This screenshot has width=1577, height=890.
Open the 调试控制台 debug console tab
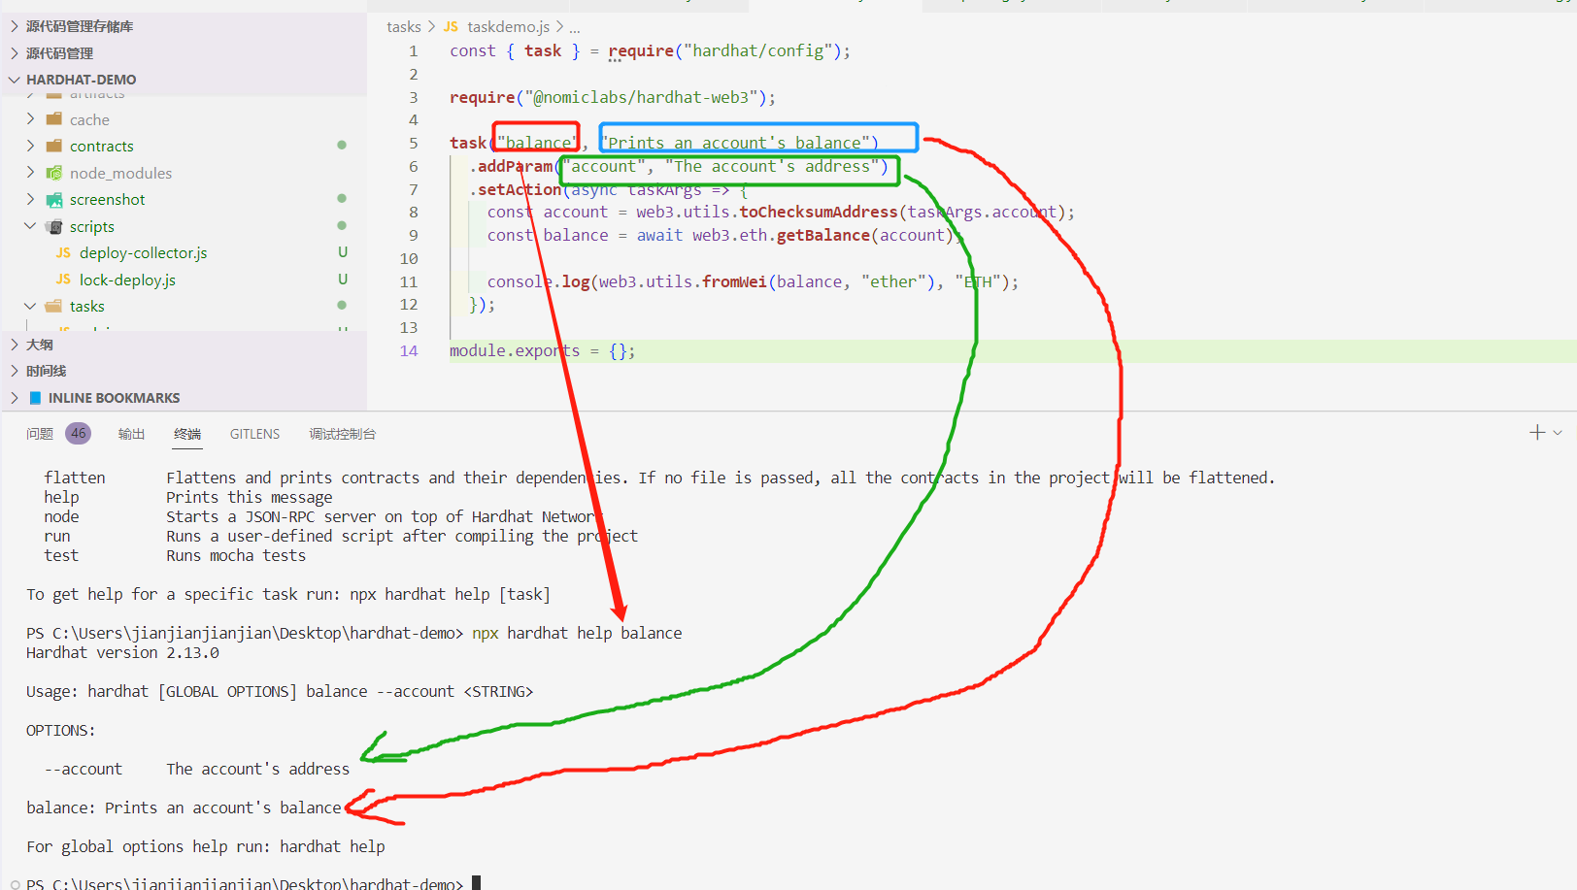pyautogui.click(x=342, y=434)
